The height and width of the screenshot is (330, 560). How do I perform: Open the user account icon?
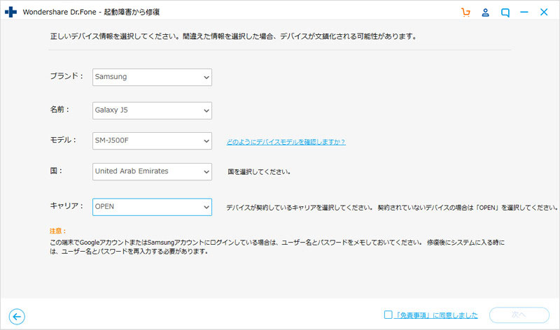tap(485, 13)
